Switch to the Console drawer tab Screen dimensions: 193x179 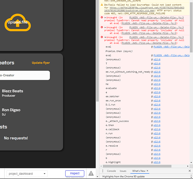tap(112, 171)
